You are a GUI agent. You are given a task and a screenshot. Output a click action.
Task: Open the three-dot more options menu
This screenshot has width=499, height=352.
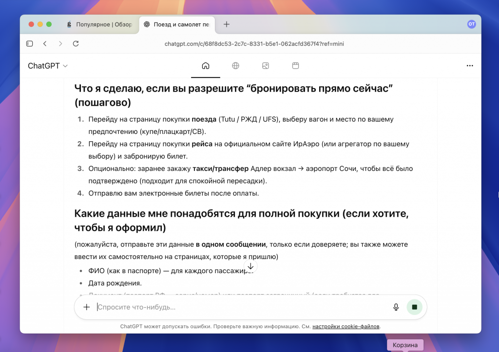(470, 66)
